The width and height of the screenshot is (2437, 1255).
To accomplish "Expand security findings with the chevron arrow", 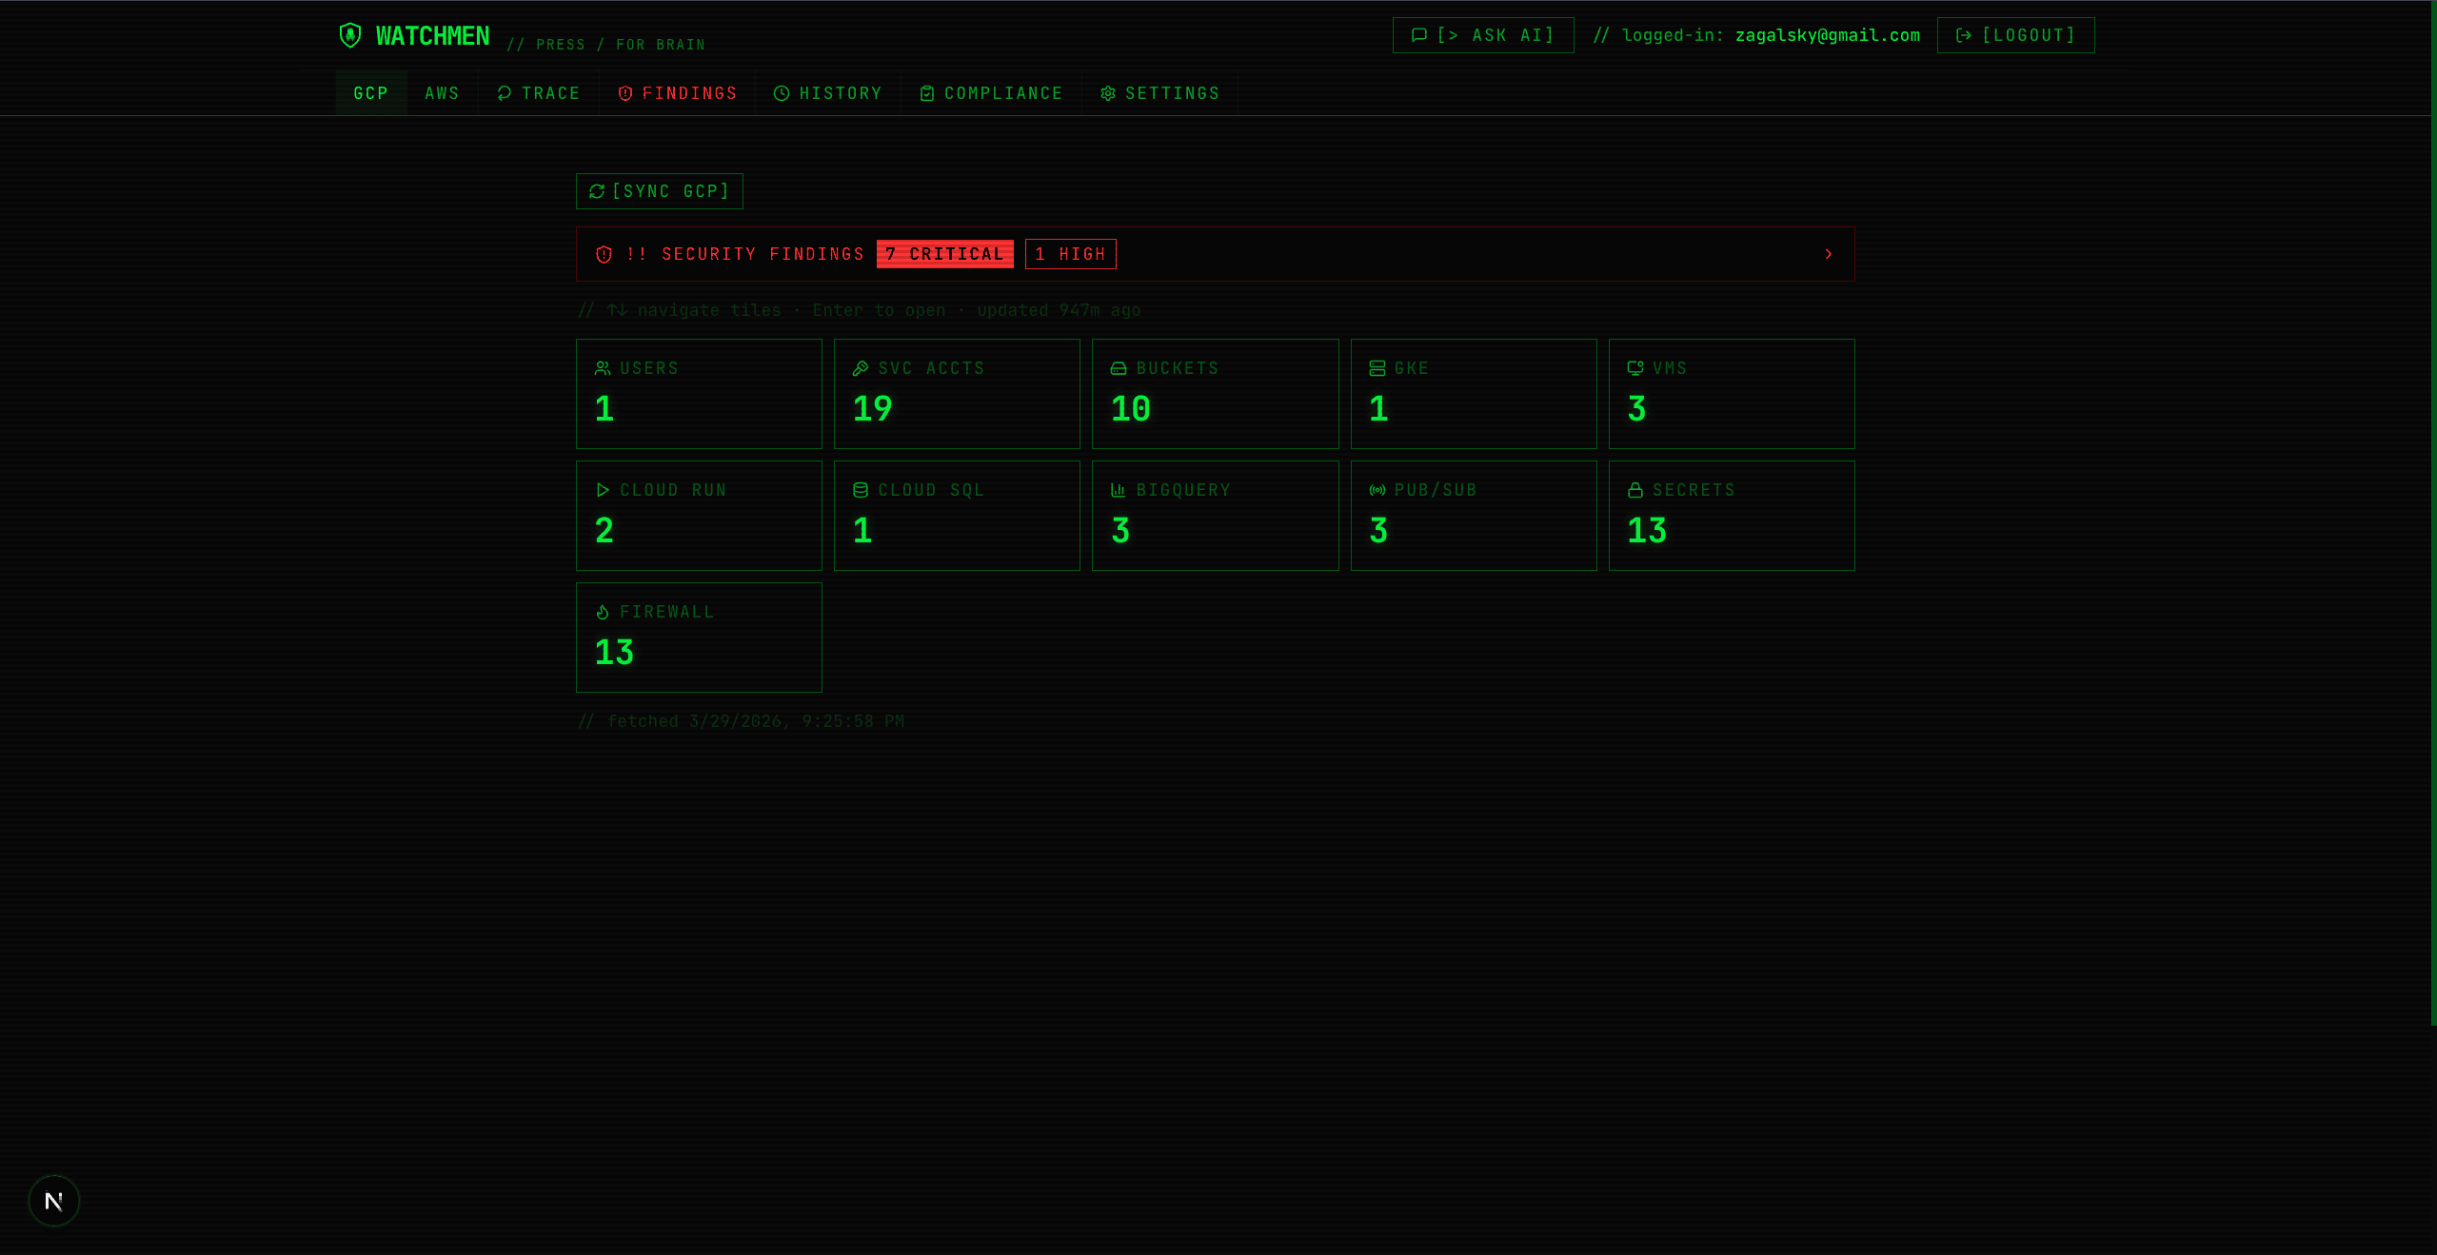I will tap(1829, 254).
